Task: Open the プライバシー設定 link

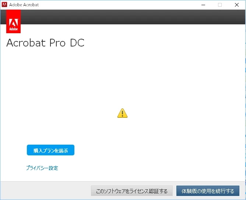Action: coord(42,168)
